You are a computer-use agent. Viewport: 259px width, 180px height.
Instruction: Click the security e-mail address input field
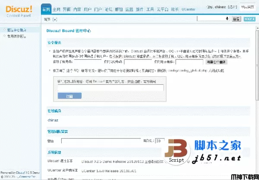click(x=190, y=62)
